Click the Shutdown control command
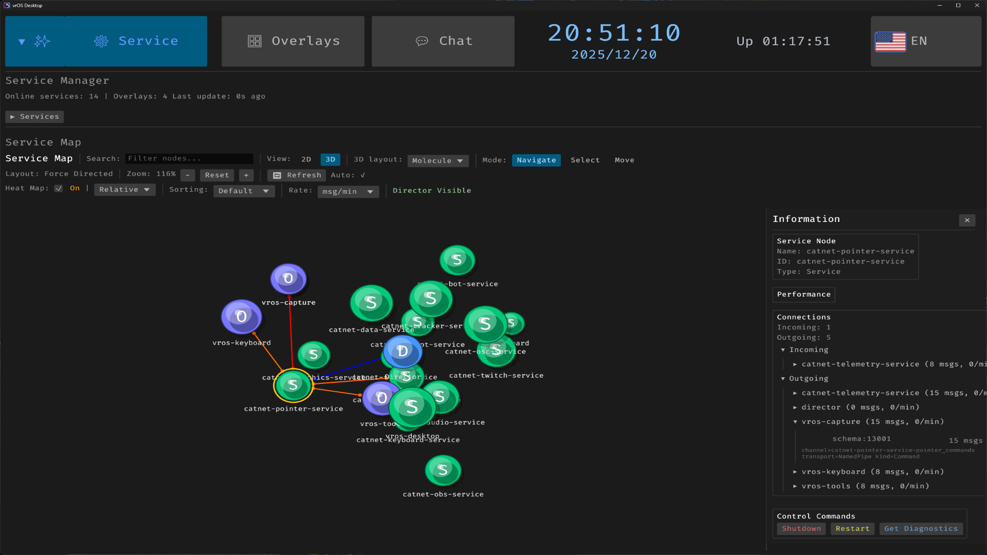 800,528
